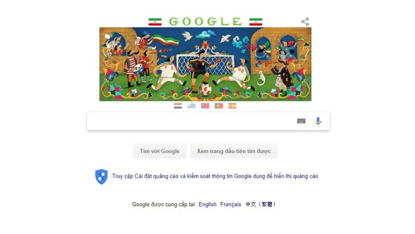415x234 pixels.
Task: Switch Google language to English
Action: (208, 204)
